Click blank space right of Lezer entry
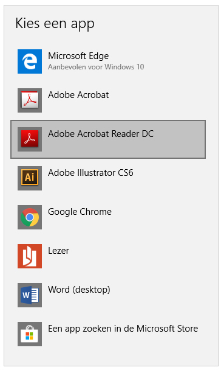Image resolution: width=221 pixels, height=370 pixels. (x=141, y=256)
